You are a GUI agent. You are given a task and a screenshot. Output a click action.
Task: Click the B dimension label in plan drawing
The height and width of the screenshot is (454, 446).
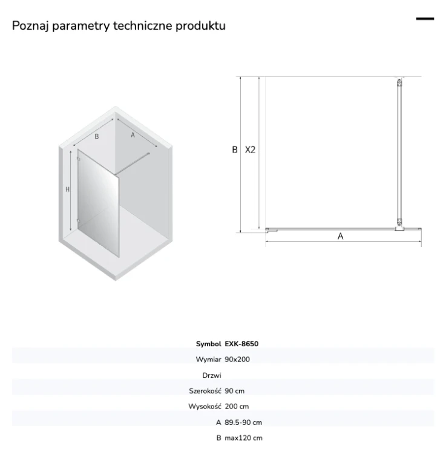[235, 150]
